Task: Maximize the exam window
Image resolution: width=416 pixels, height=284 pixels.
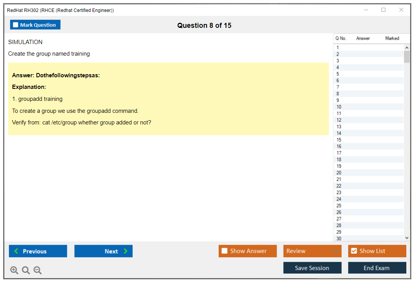Action: coord(383,10)
